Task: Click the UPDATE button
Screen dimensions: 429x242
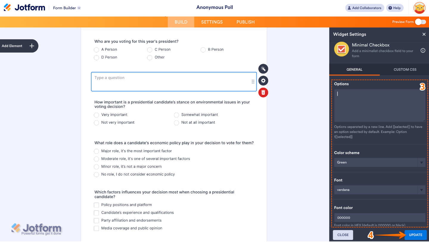Action: click(x=415, y=235)
